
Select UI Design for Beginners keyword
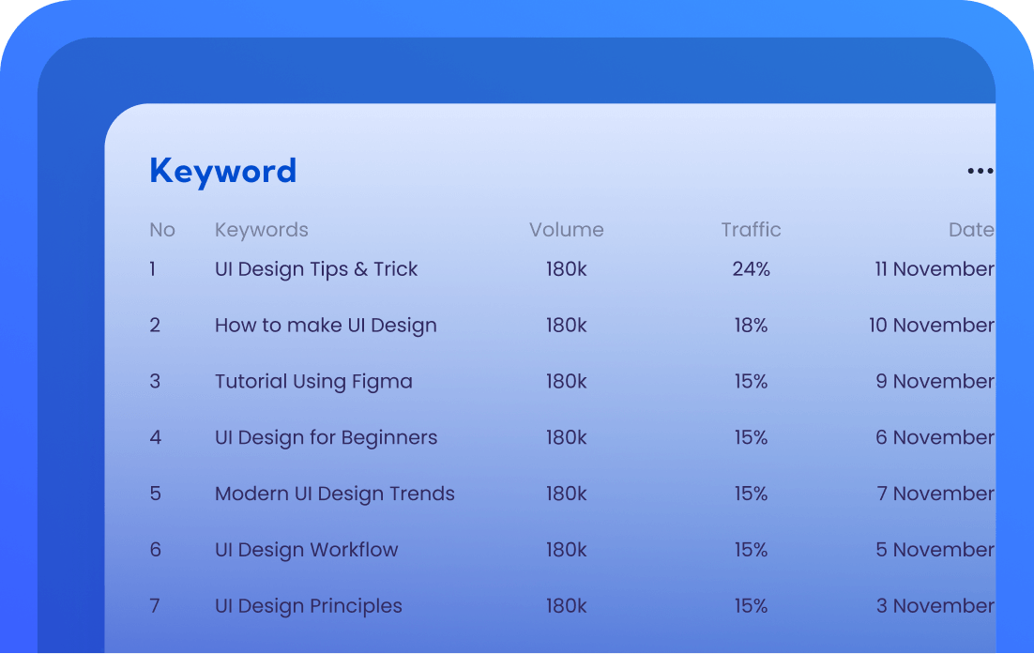[x=326, y=438]
